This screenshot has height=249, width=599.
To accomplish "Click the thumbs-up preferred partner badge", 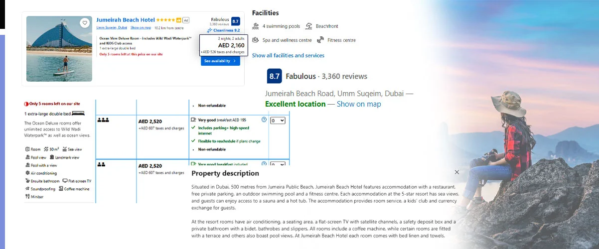I will (x=178, y=20).
